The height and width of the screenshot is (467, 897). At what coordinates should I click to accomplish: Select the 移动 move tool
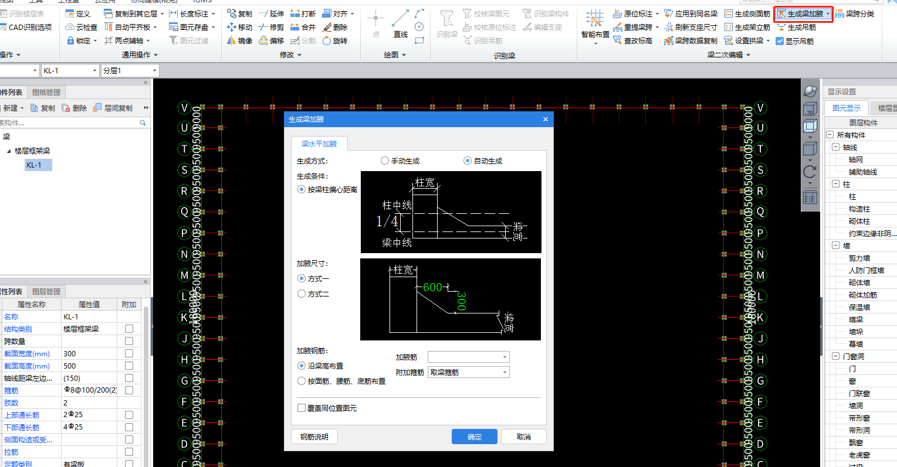[x=239, y=27]
